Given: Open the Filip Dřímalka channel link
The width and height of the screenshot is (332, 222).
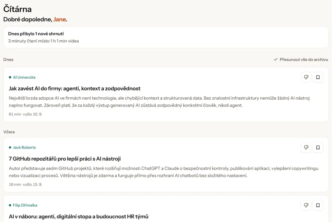Looking at the screenshot, I should tap(25, 205).
